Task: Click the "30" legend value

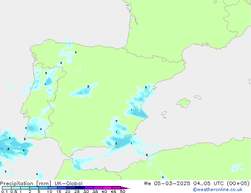Action: [86, 191]
